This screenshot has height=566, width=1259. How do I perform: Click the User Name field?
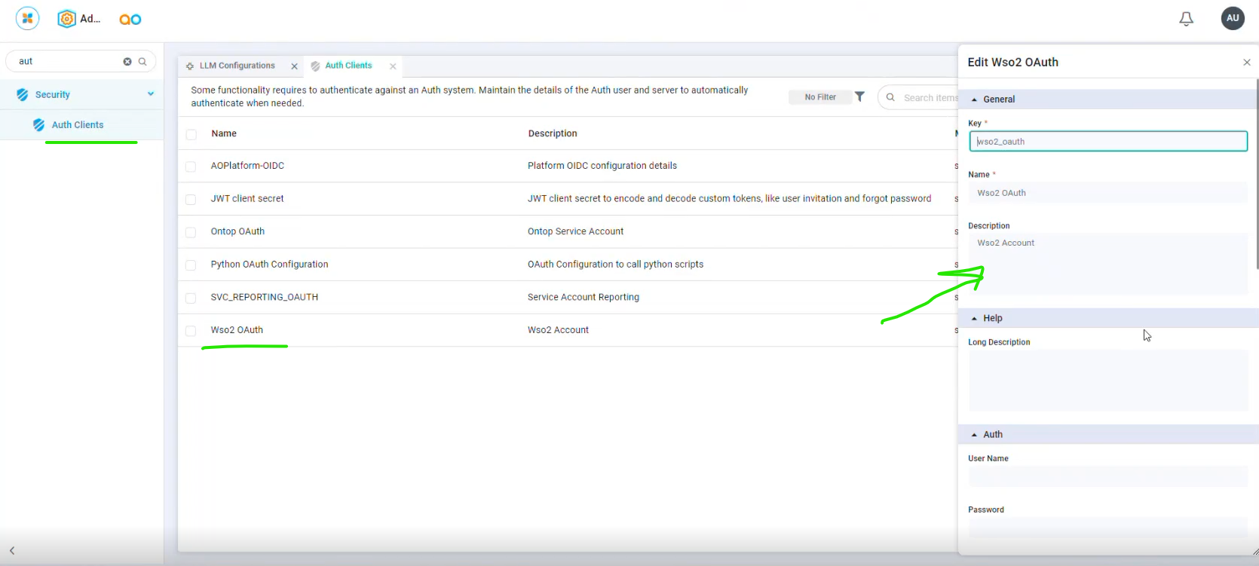click(x=1108, y=476)
